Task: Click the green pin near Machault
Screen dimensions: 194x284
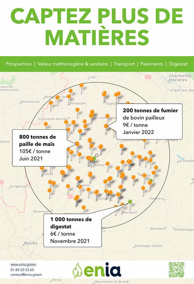Action: tap(130, 201)
